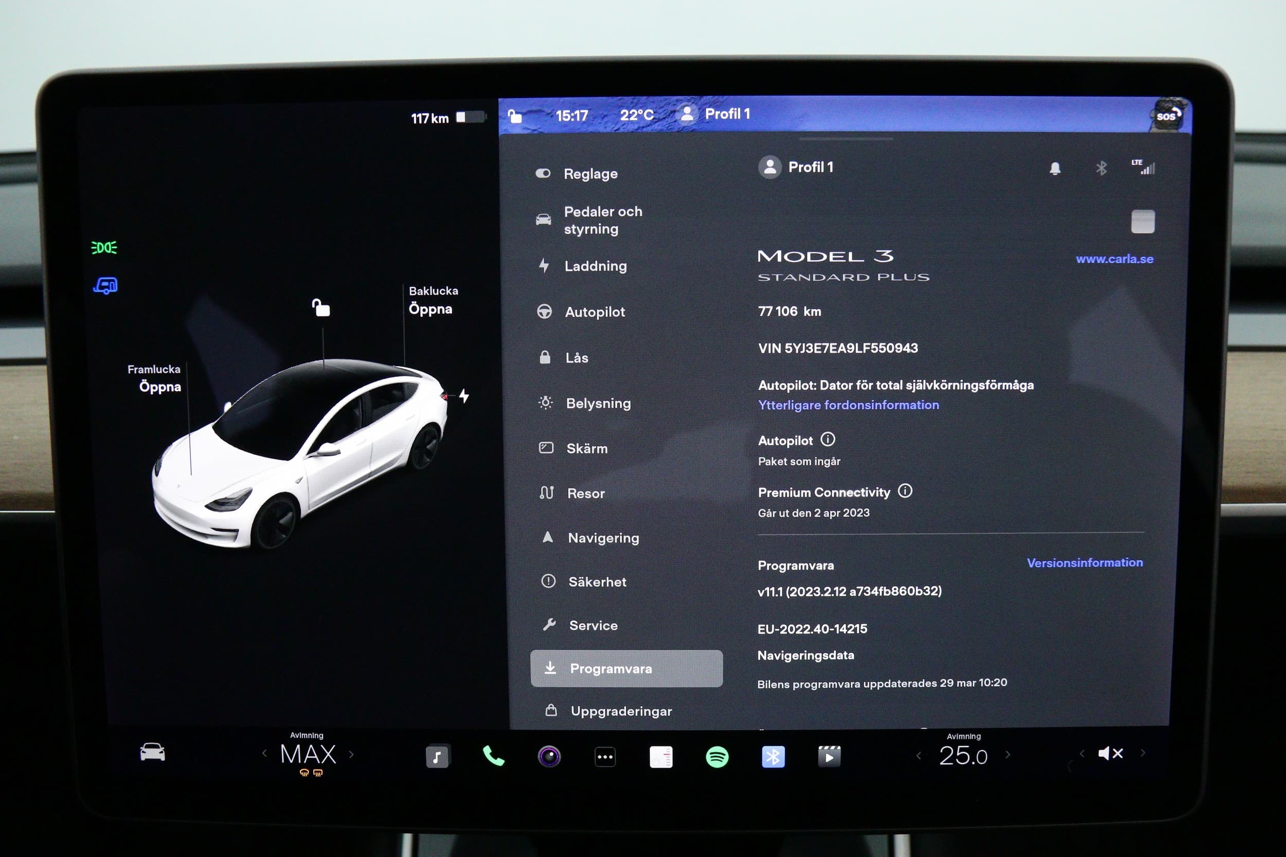Tap navigation data EU-2022.40-14215
The width and height of the screenshot is (1286, 857).
pos(812,629)
